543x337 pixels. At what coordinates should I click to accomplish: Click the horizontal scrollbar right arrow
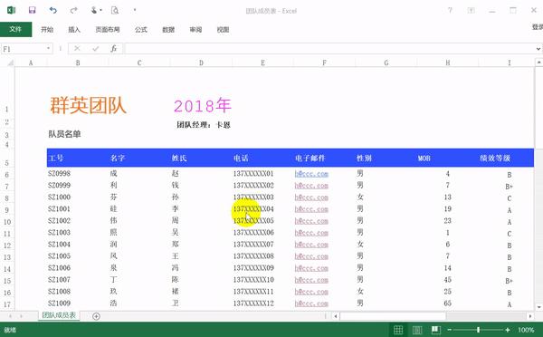(530, 316)
